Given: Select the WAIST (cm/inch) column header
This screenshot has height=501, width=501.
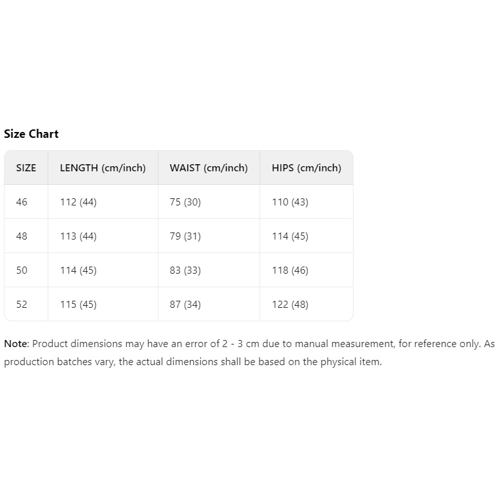Looking at the screenshot, I should (209, 168).
